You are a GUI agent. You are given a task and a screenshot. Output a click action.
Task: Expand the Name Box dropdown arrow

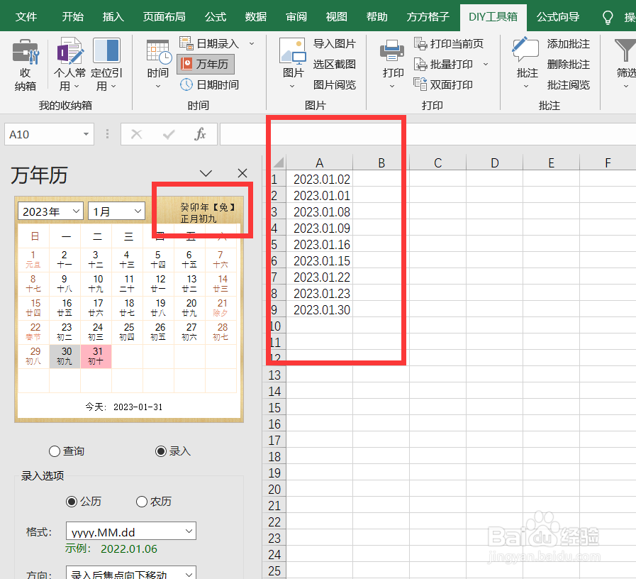[x=86, y=134]
